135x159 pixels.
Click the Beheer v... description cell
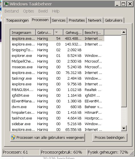[94, 107]
